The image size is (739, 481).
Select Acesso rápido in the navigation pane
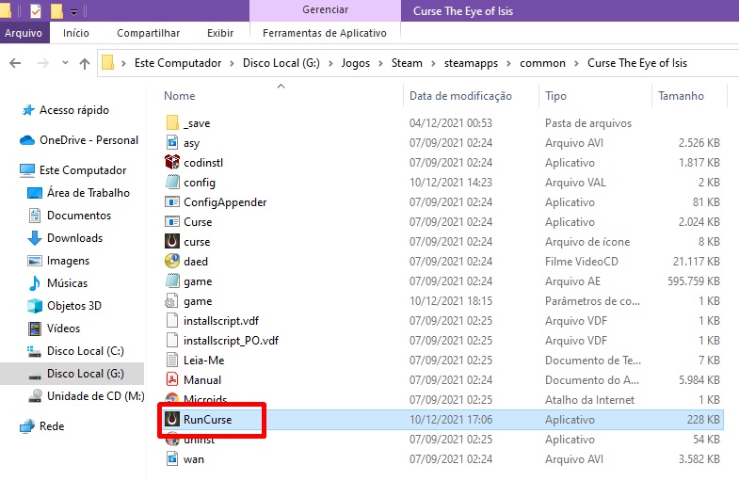click(x=74, y=110)
